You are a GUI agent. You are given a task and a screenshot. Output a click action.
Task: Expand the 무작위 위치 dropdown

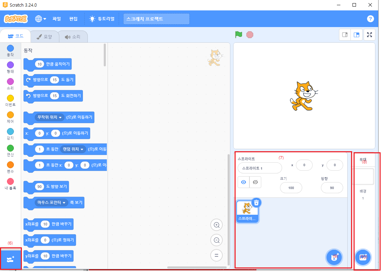pyautogui.click(x=50, y=117)
